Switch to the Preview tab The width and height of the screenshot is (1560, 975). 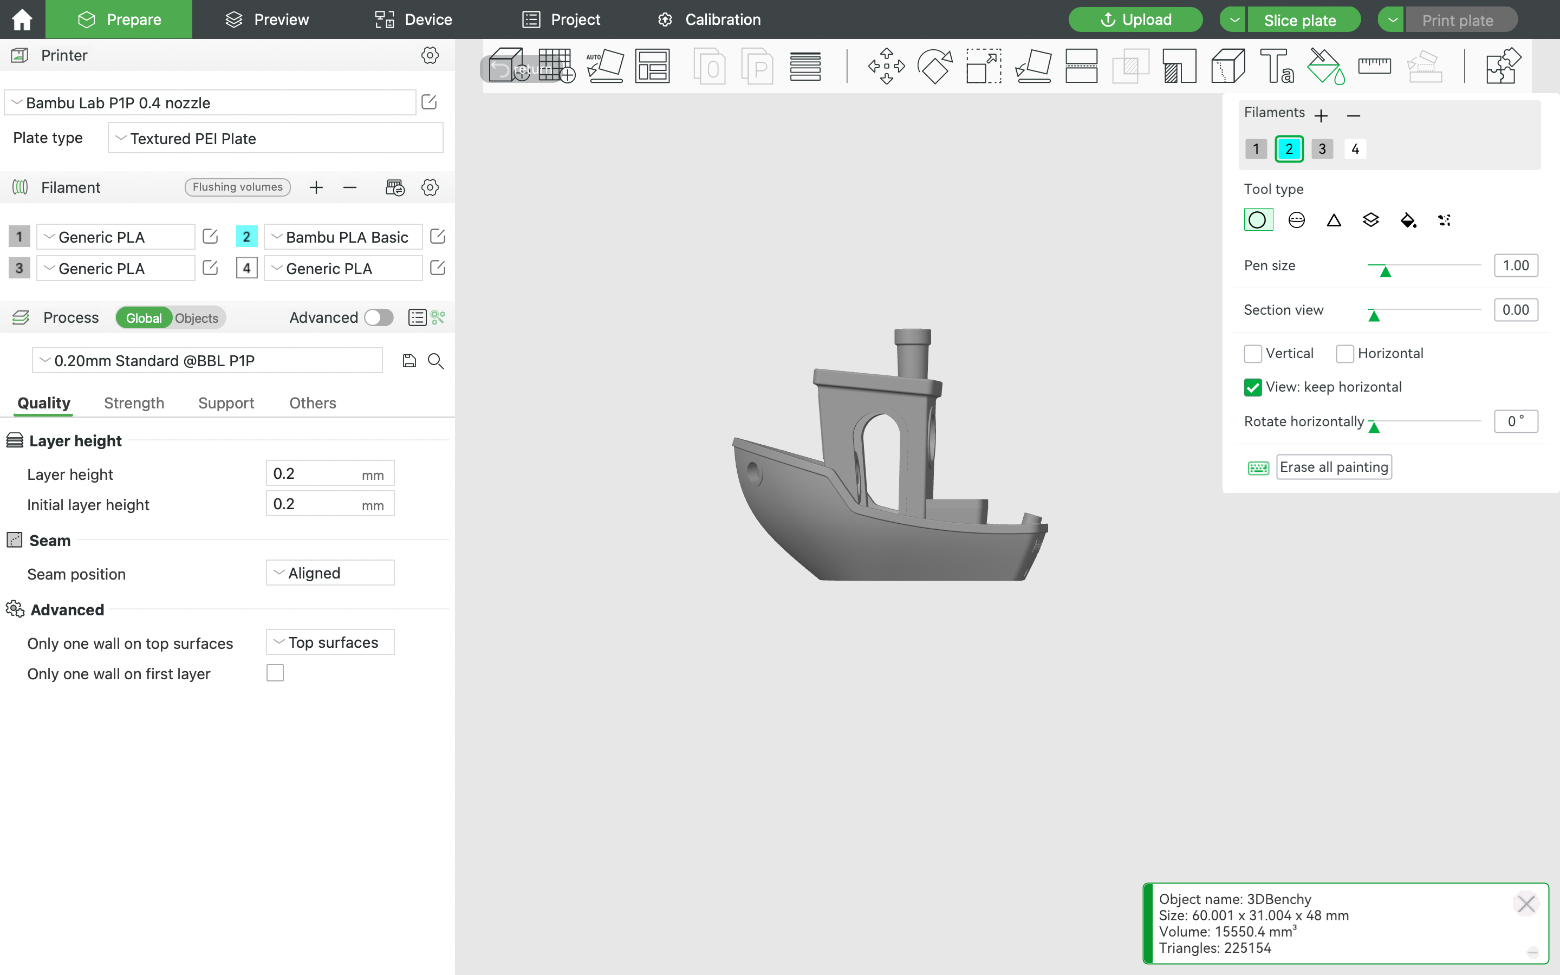tap(267, 19)
